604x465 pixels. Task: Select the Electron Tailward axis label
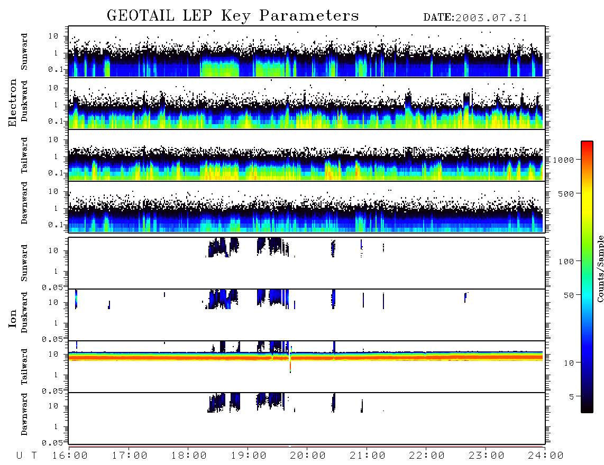point(24,155)
